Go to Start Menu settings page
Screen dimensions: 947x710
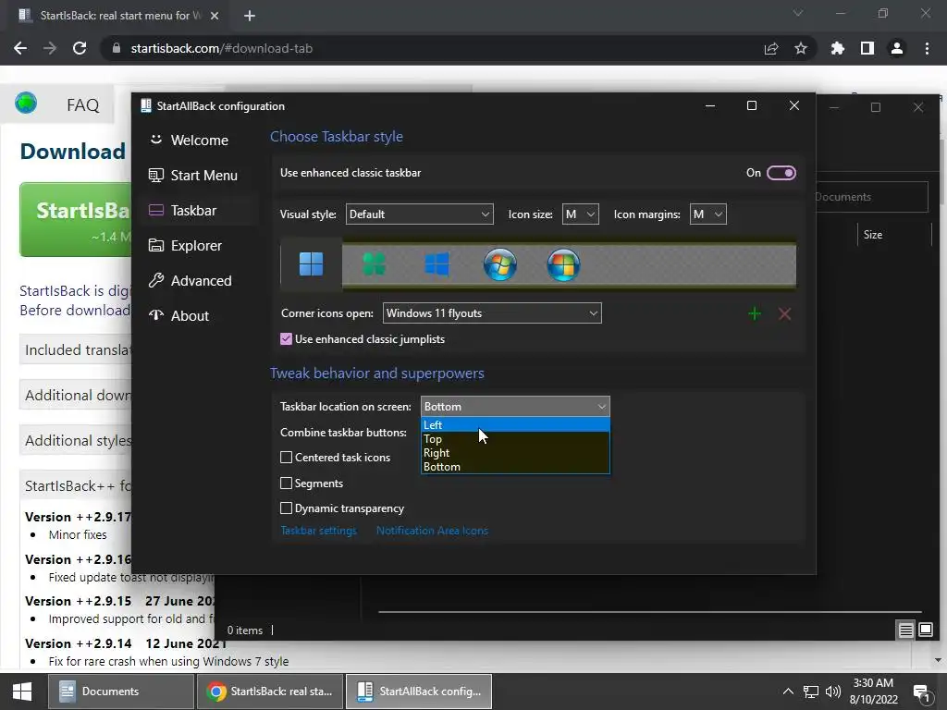click(200, 175)
